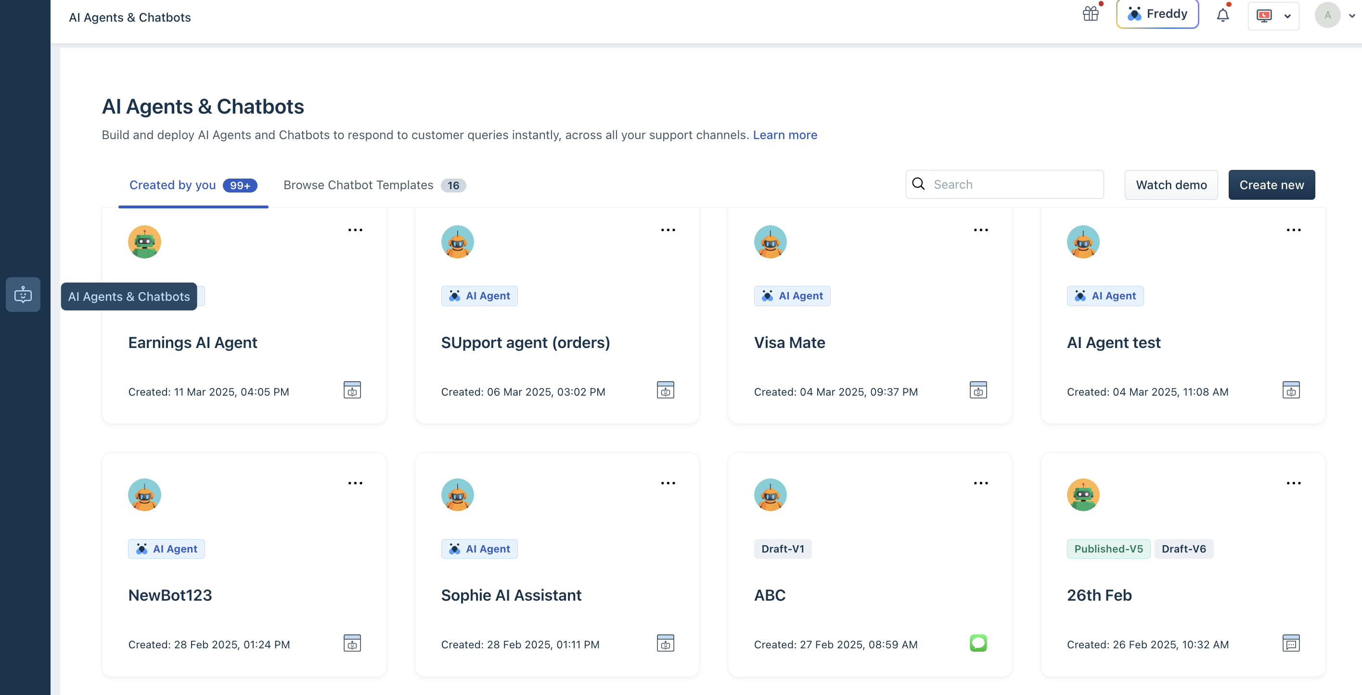This screenshot has height=695, width=1362.
Task: Click the green message channel icon on ABC card
Action: [978, 643]
